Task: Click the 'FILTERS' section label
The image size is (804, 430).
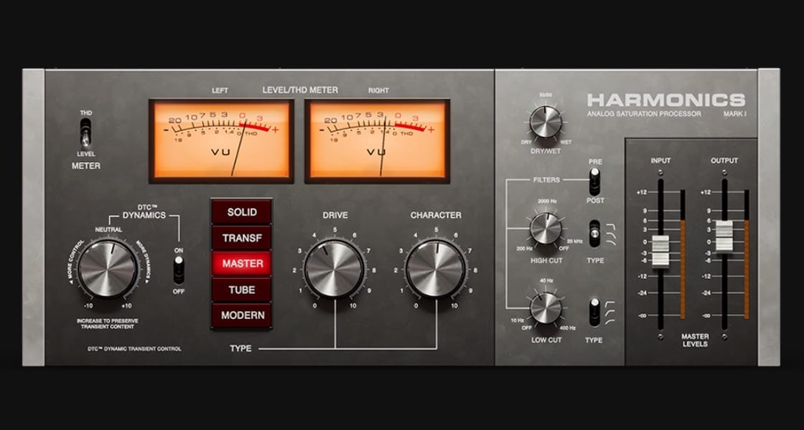Action: [x=546, y=180]
